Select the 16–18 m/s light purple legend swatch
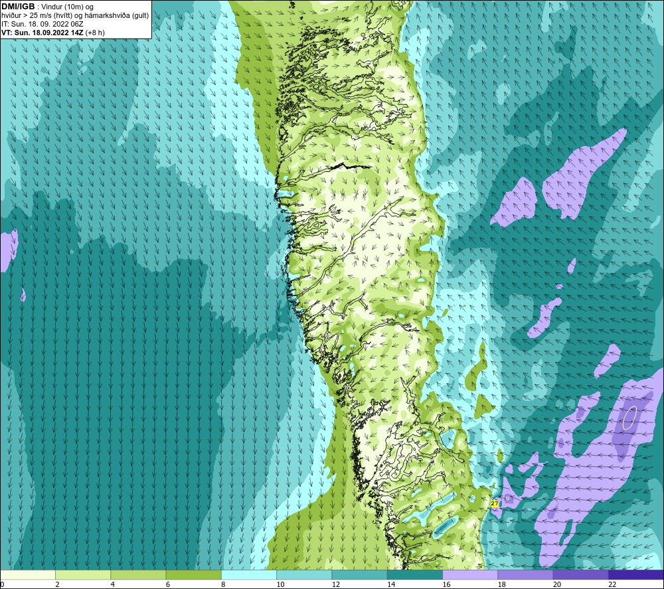Screen dimensions: 664x589 coord(470,574)
